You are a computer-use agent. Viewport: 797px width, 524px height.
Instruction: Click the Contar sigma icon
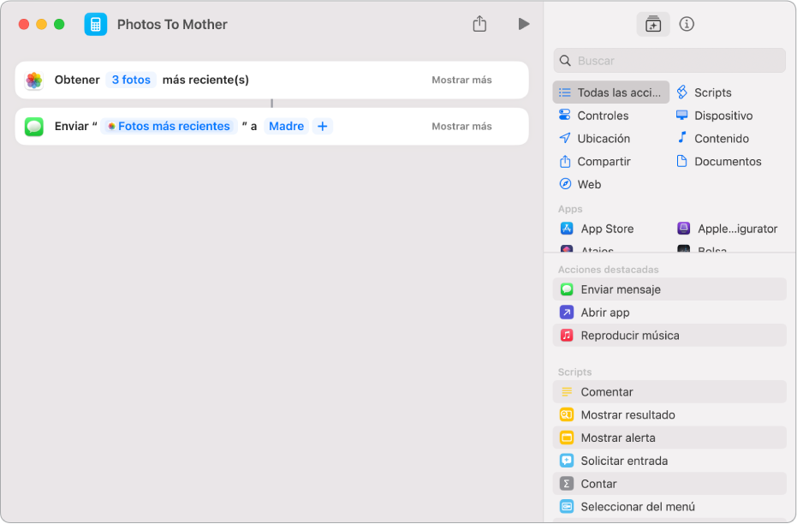[x=567, y=484]
